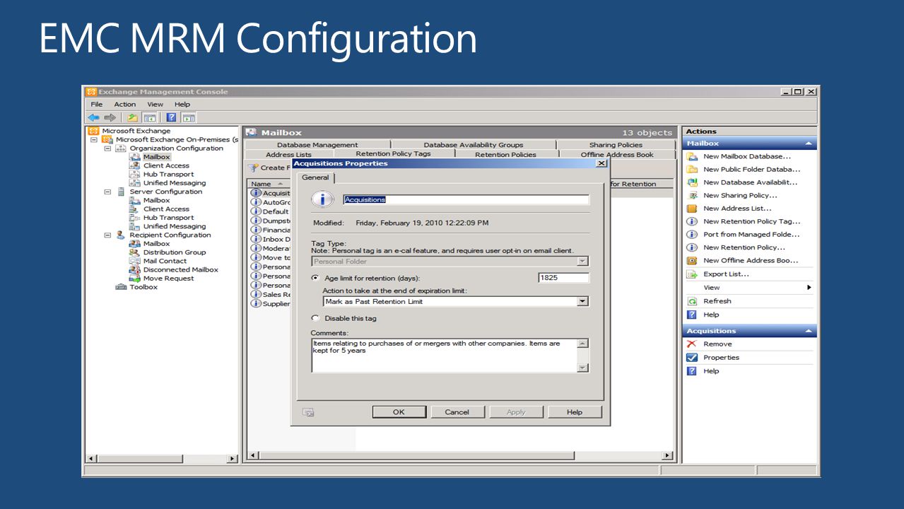Screen dimensions: 904x509
Task: Click the Move Request tree icon
Action: tap(135, 279)
